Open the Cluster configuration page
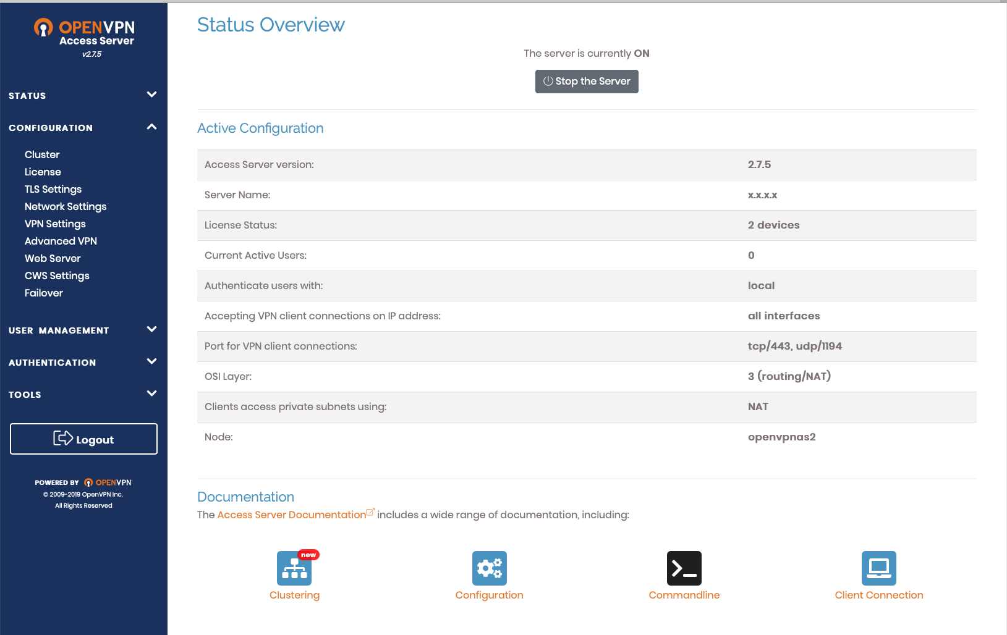1007x635 pixels. pyautogui.click(x=42, y=154)
